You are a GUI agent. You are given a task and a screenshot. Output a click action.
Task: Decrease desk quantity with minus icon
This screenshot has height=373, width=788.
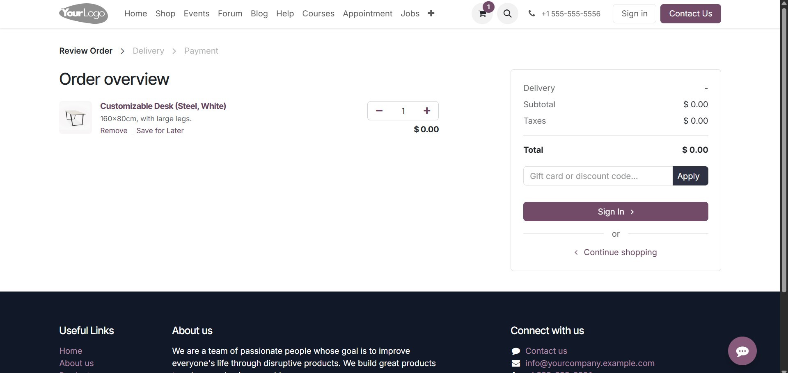tap(379, 111)
